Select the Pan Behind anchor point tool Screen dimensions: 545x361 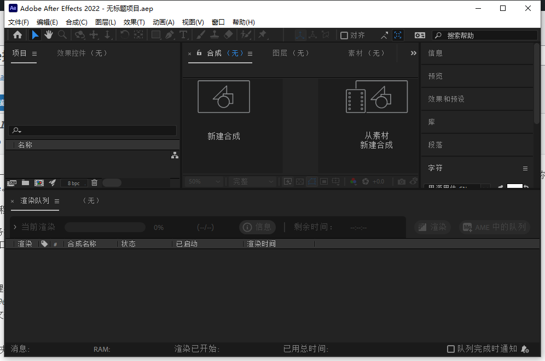(138, 34)
